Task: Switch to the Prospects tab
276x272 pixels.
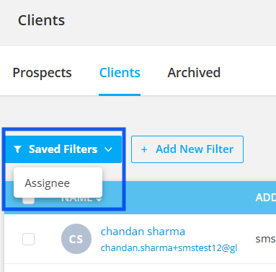Action: pos(42,73)
